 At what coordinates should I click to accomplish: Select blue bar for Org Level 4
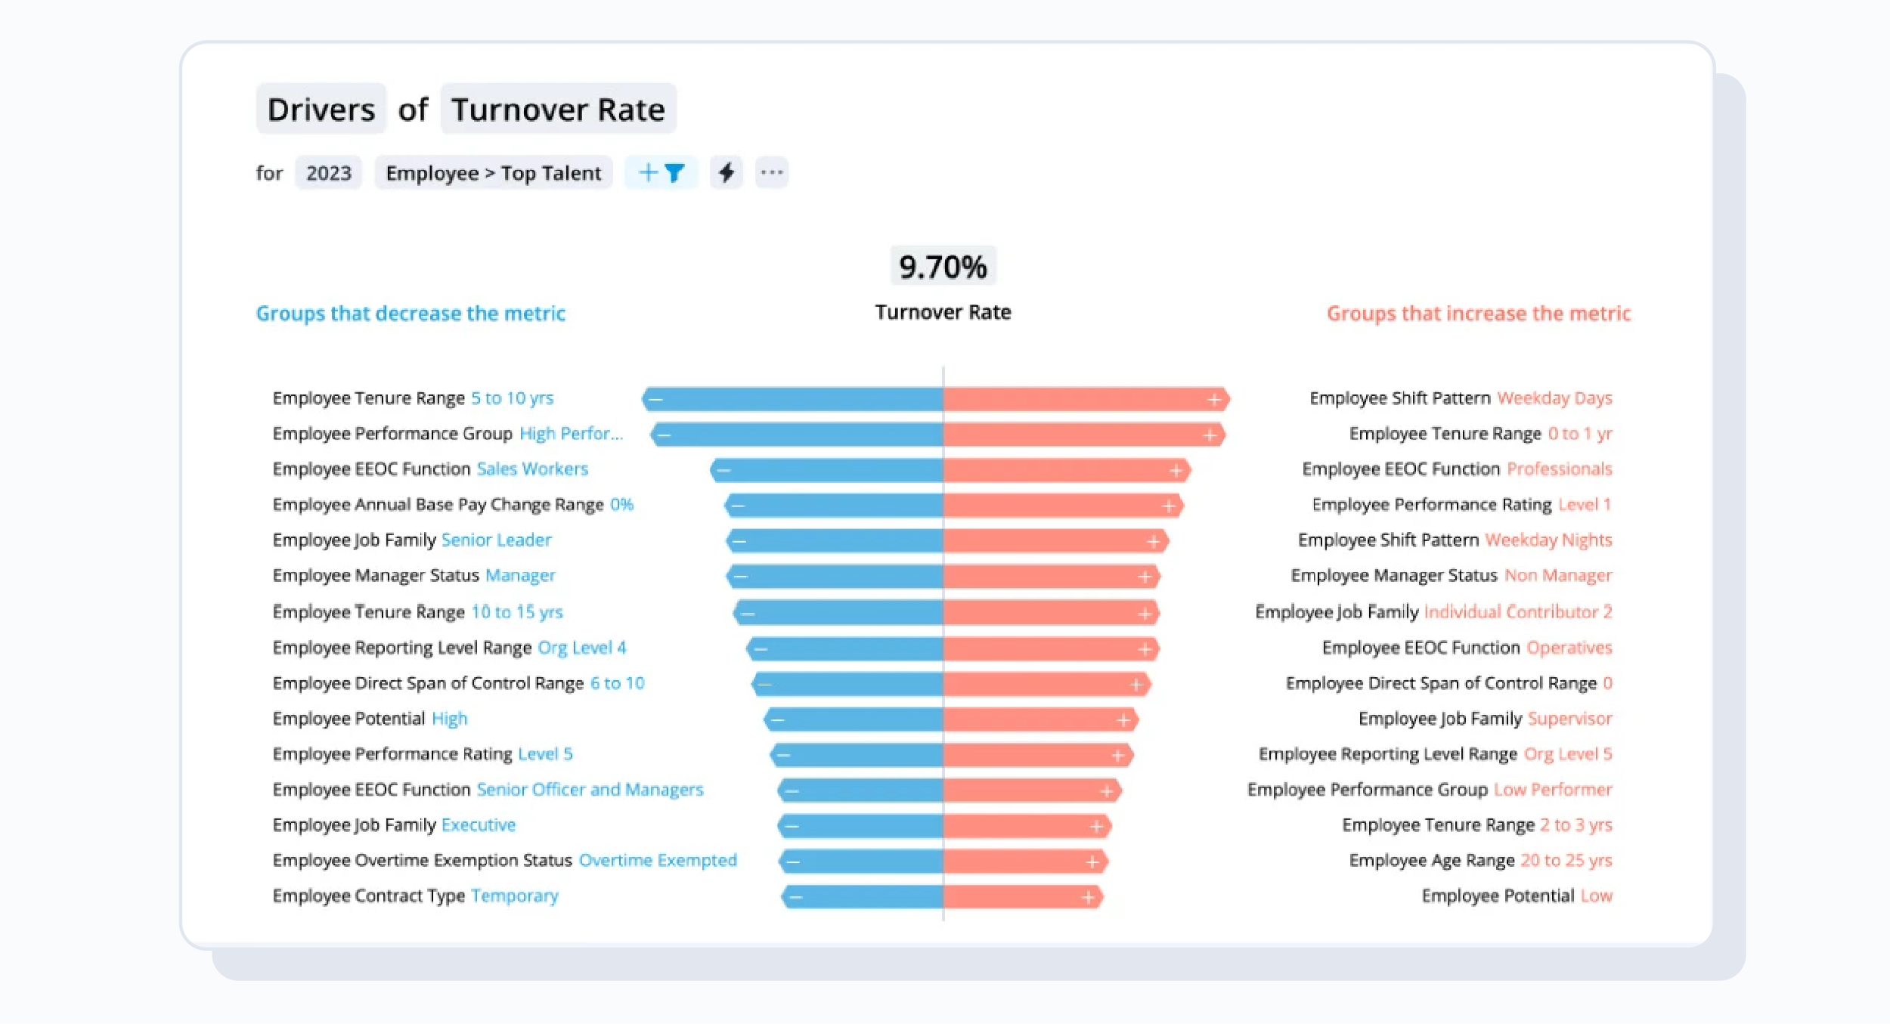[x=844, y=648]
